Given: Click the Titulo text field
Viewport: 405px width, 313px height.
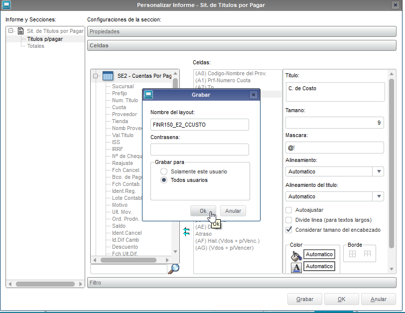Looking at the screenshot, I should click(335, 92).
